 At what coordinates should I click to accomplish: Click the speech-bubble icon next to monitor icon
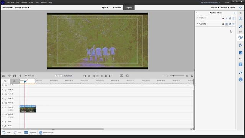127,76
